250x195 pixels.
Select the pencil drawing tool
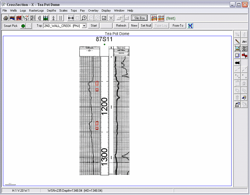238,41
